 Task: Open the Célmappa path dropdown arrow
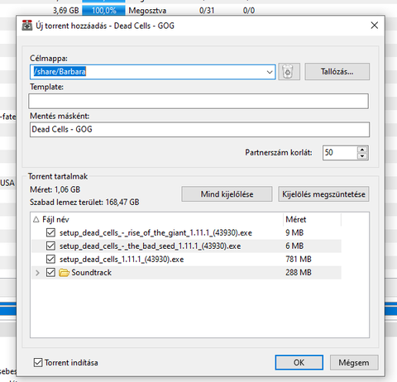[270, 72]
